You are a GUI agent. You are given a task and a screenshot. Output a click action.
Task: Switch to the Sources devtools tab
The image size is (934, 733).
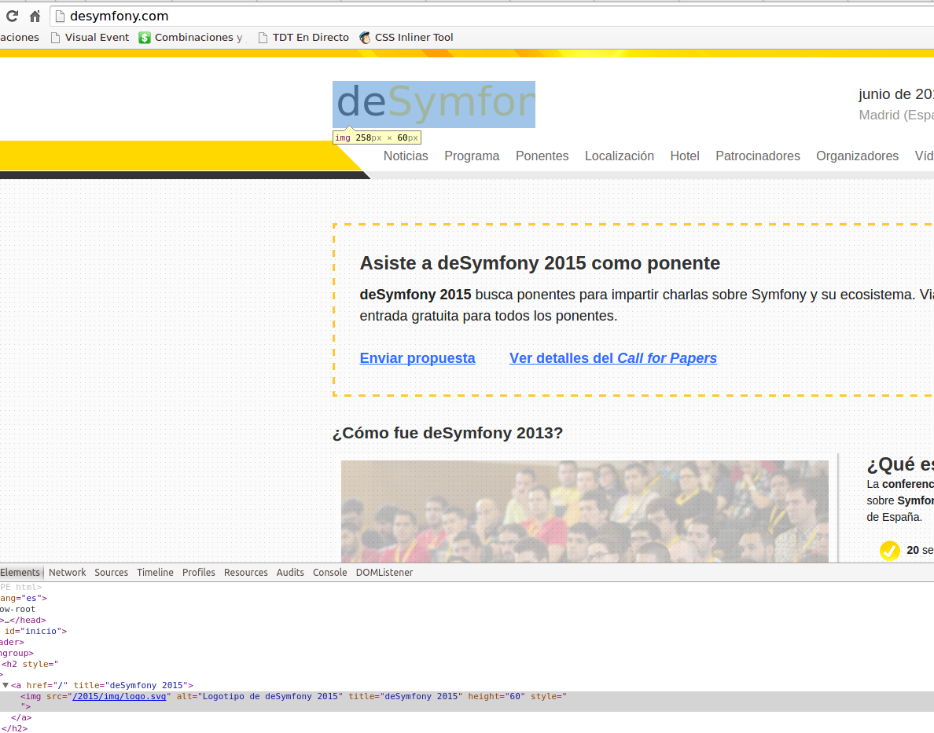[112, 572]
